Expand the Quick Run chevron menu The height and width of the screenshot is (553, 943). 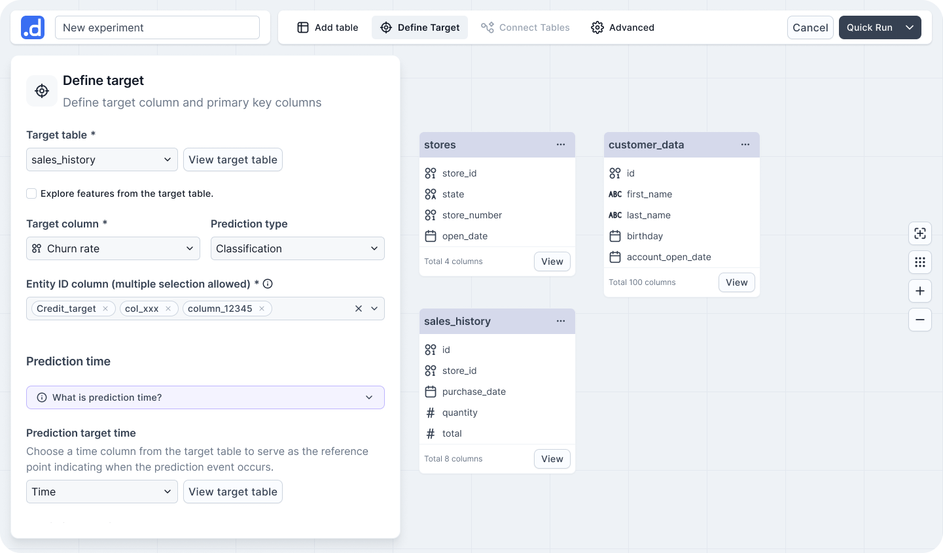(910, 27)
